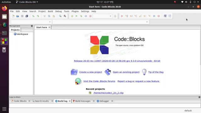Click Create a new project link
The width and height of the screenshot is (201, 113).
tap(90, 72)
